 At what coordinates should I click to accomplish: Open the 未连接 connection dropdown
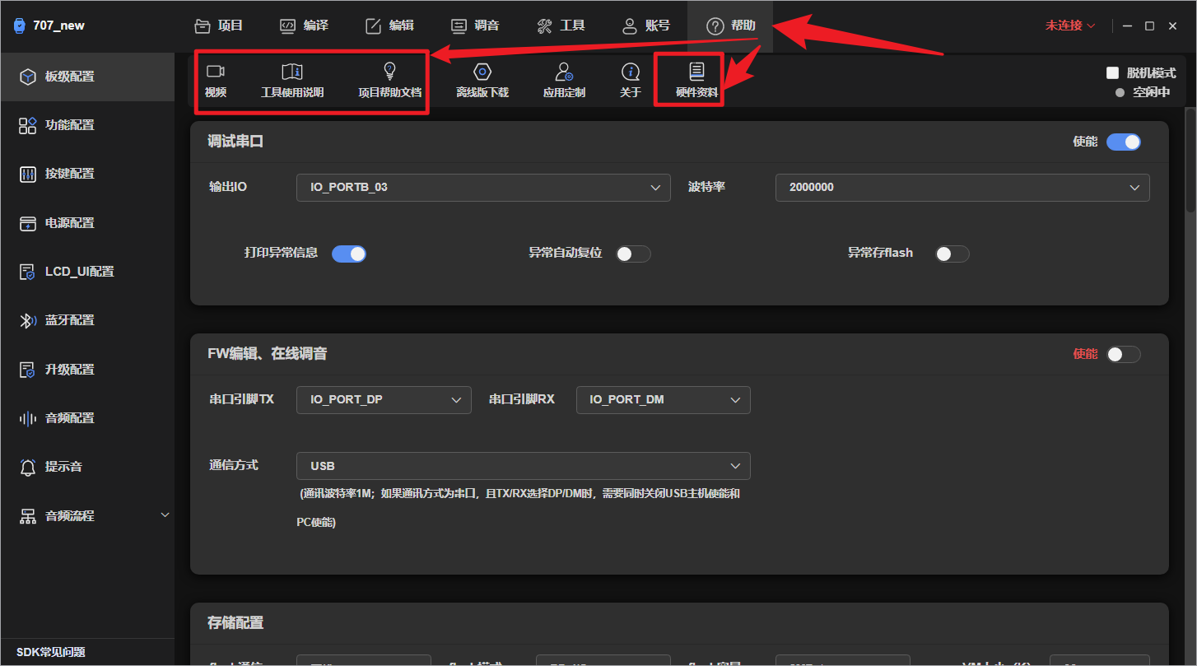[x=1070, y=26]
